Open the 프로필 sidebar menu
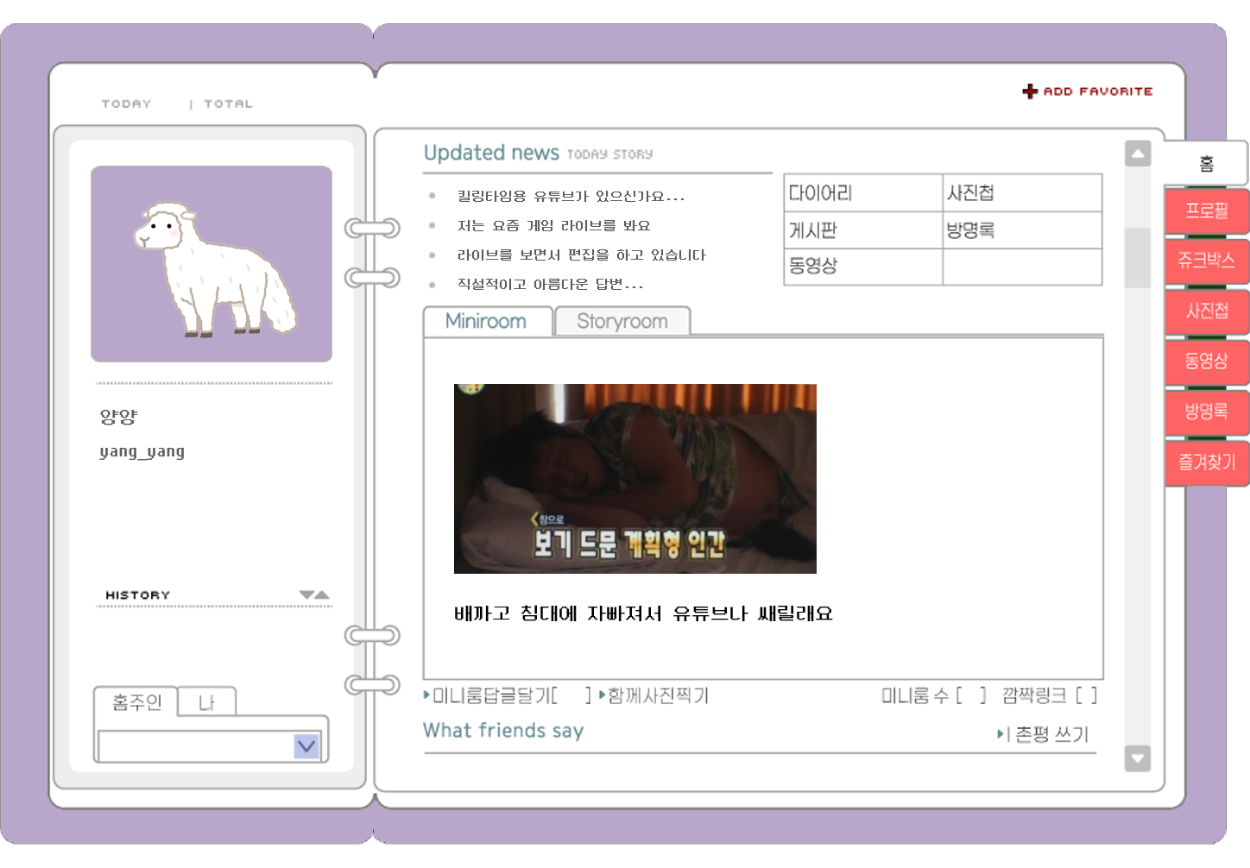1250x868 pixels. click(1206, 211)
